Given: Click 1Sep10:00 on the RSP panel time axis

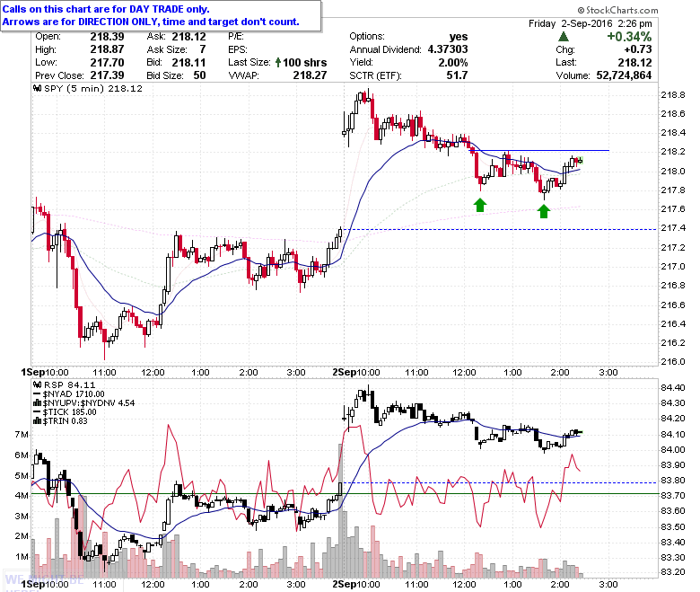Looking at the screenshot, I should click(x=45, y=584).
